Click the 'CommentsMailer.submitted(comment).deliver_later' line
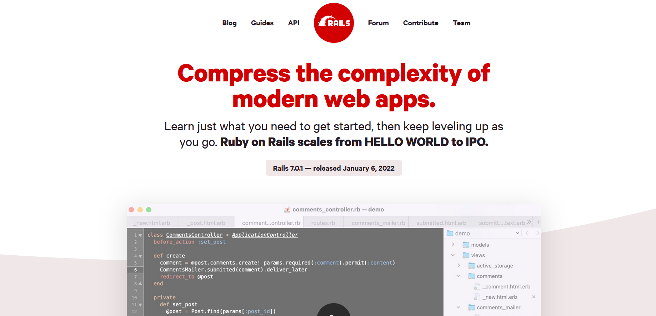Viewport: 656px width, 316px height. pyautogui.click(x=234, y=270)
